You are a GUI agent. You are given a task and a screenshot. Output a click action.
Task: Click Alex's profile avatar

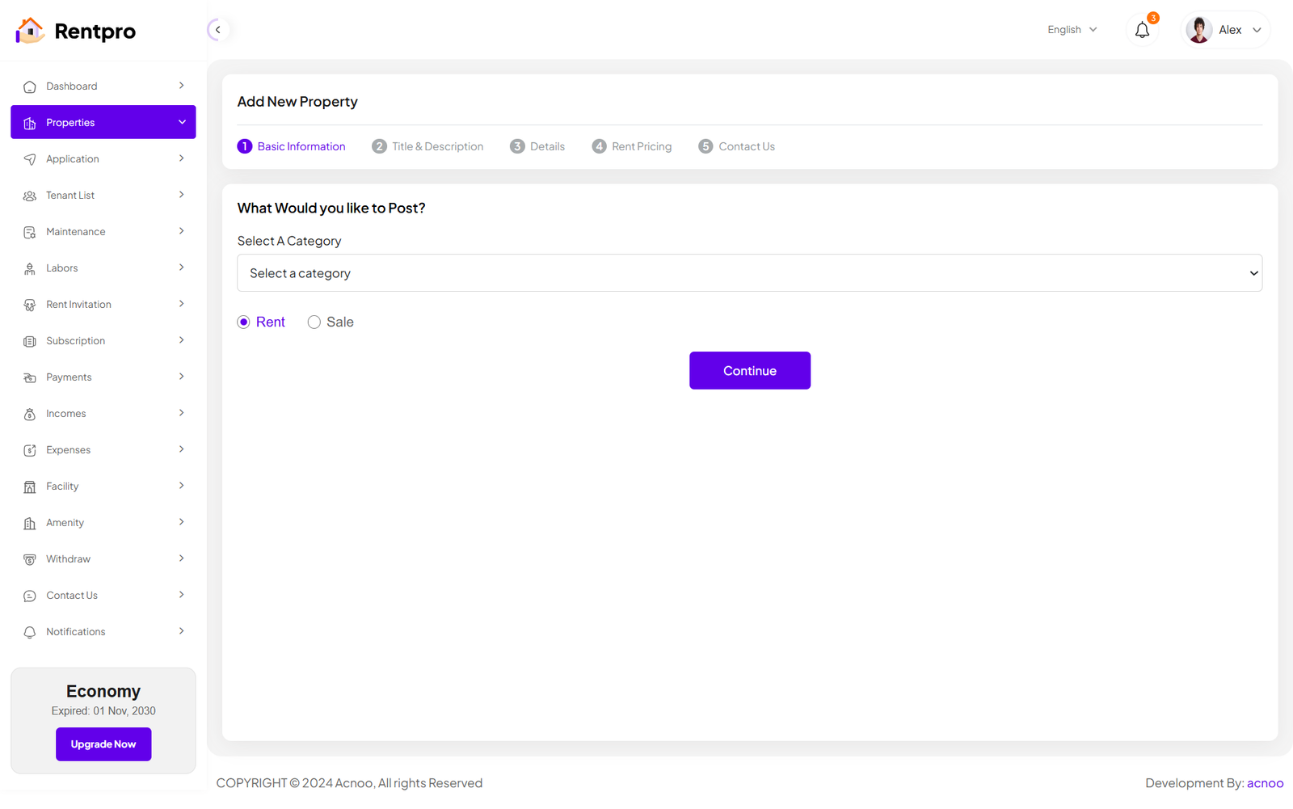click(x=1198, y=30)
